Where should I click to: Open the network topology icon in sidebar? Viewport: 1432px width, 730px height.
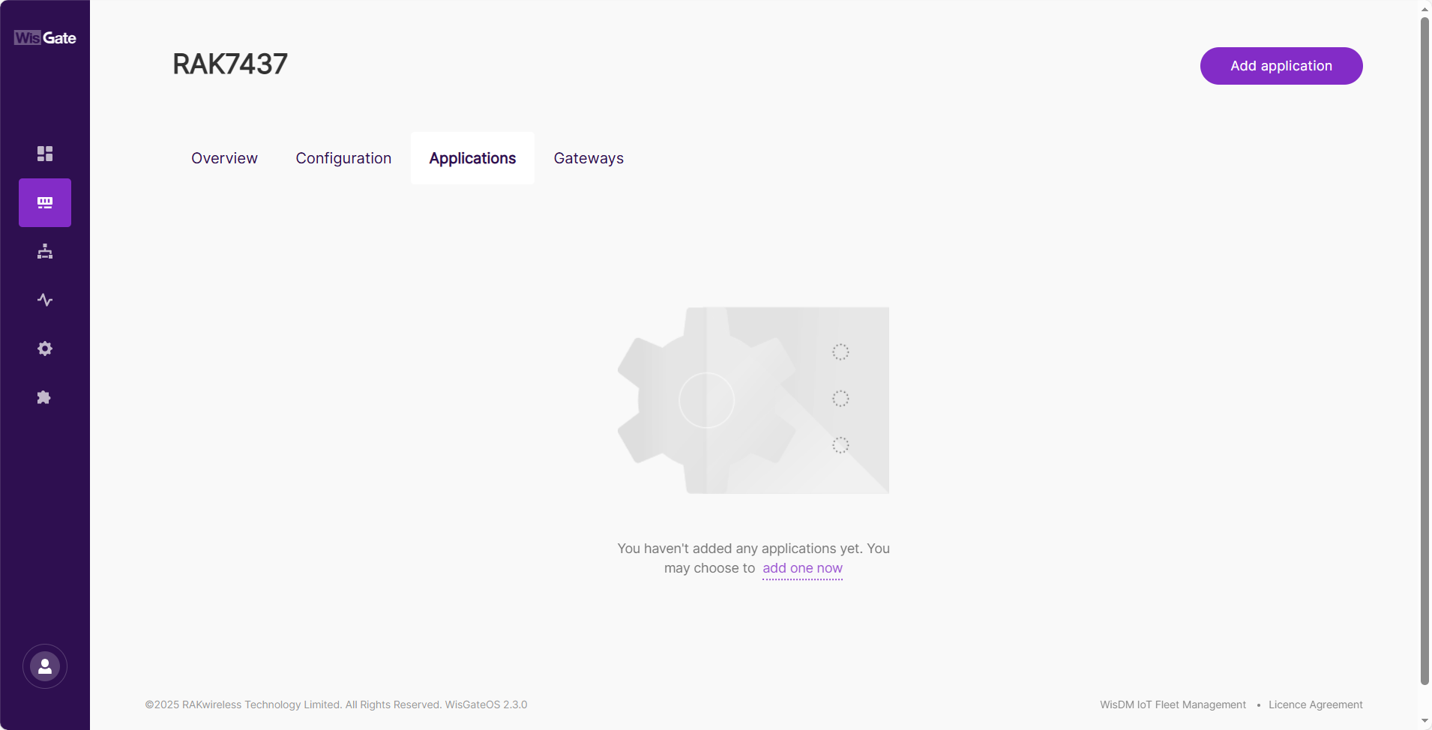point(44,250)
